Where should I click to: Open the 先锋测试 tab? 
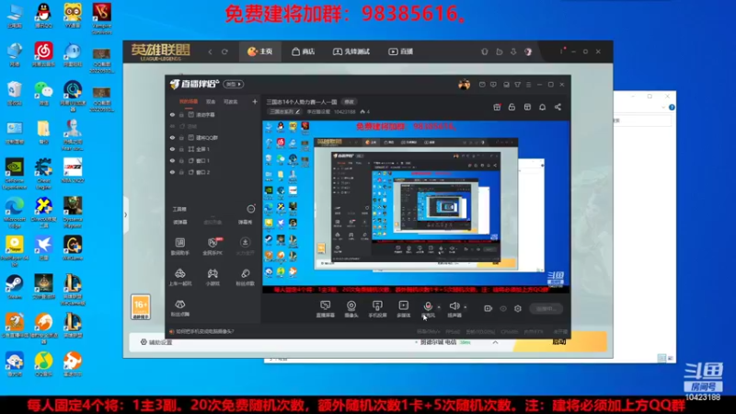pyautogui.click(x=351, y=52)
